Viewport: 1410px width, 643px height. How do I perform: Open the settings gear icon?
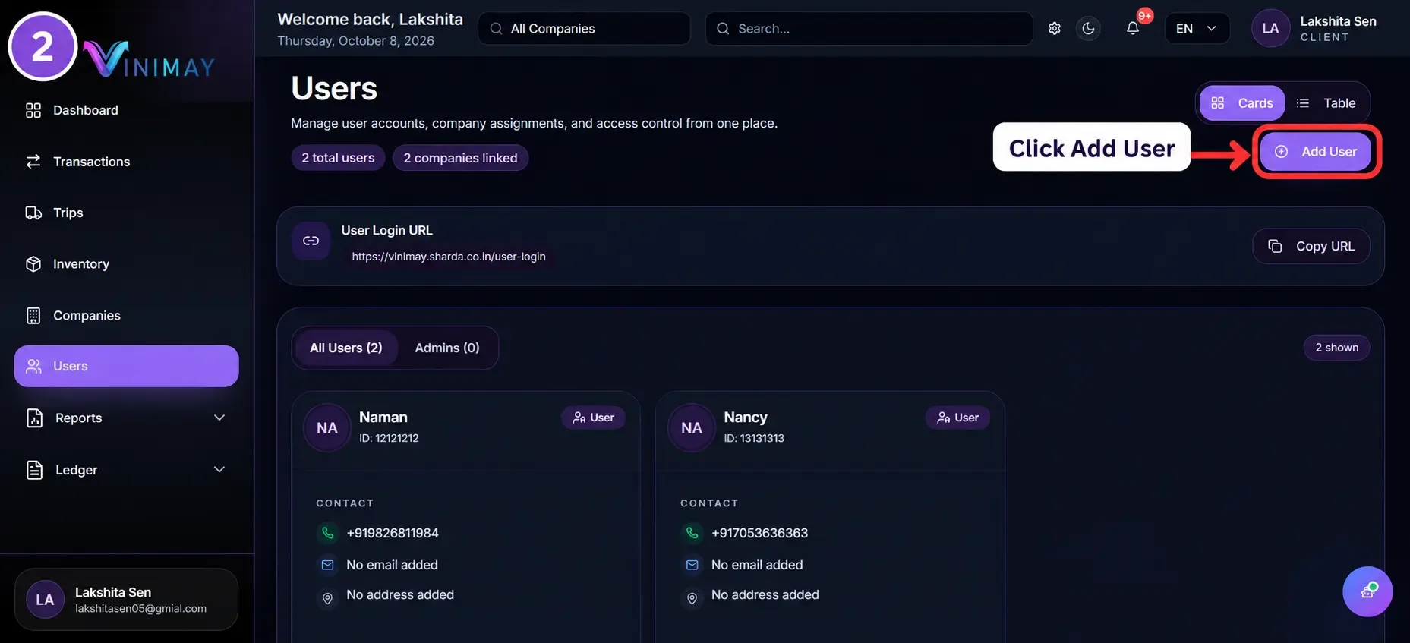pyautogui.click(x=1054, y=29)
